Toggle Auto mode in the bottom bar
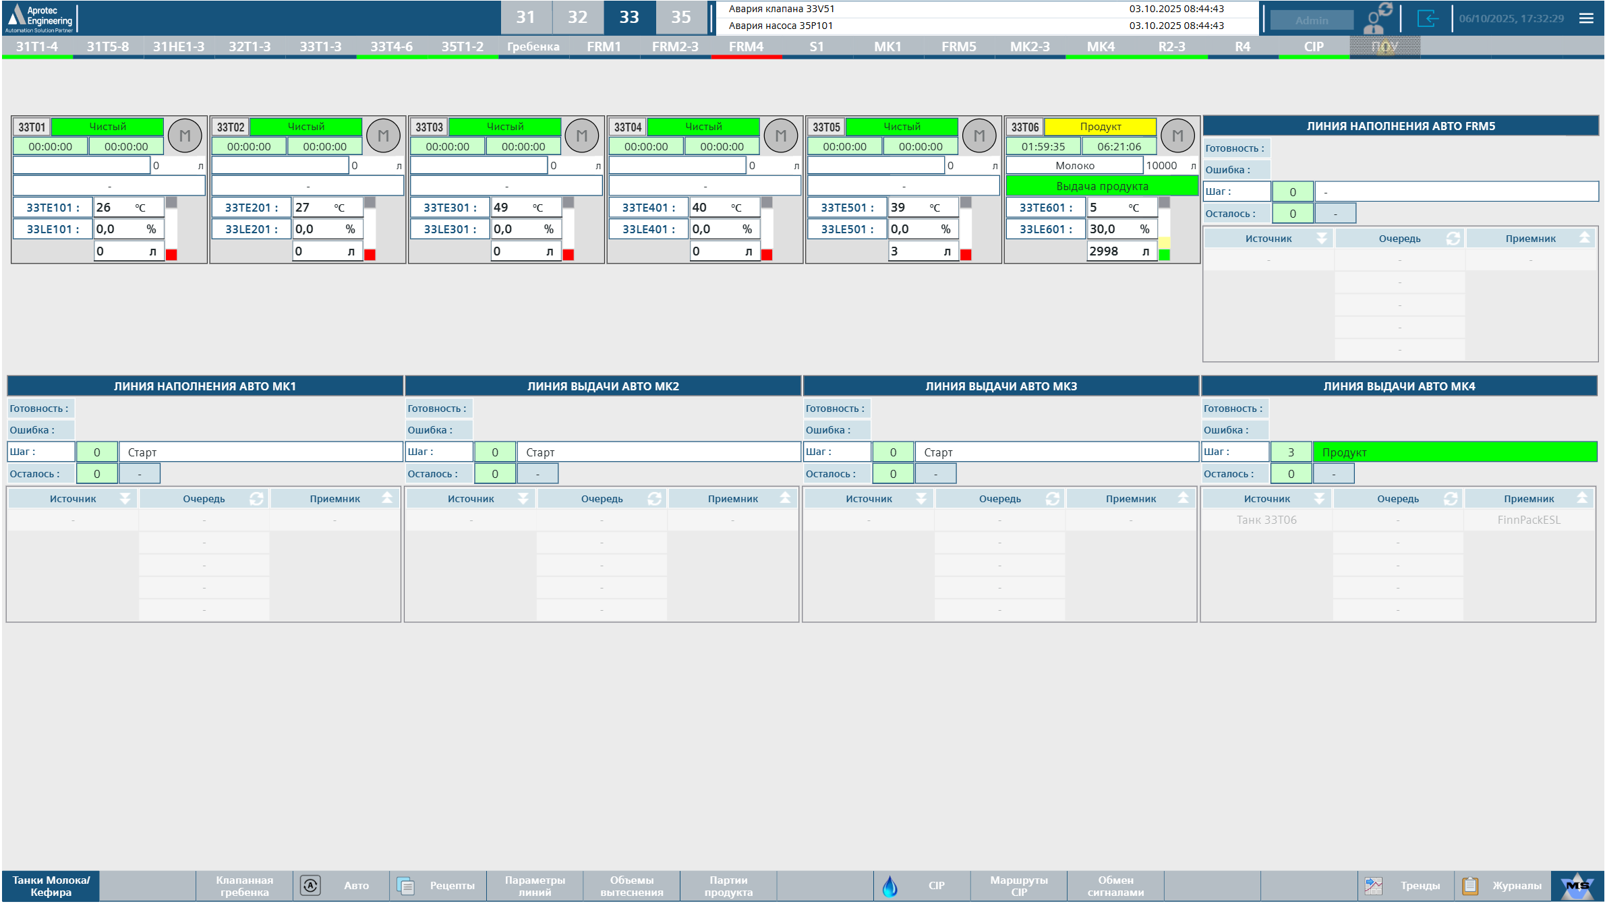1605x904 pixels. tap(310, 886)
